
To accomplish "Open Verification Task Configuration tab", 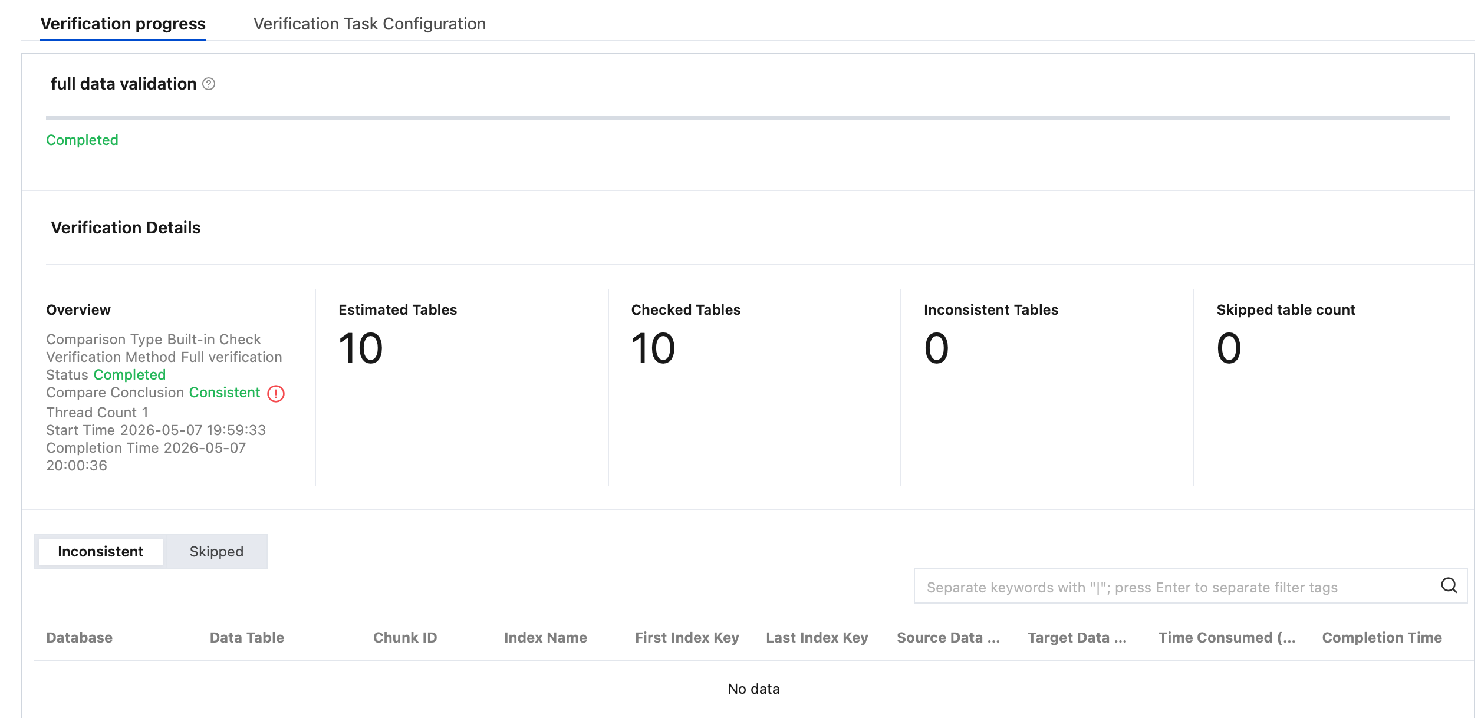I will 370,24.
